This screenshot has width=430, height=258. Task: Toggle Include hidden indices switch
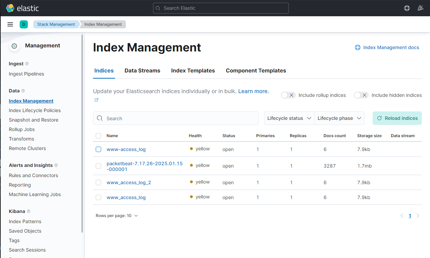(361, 95)
